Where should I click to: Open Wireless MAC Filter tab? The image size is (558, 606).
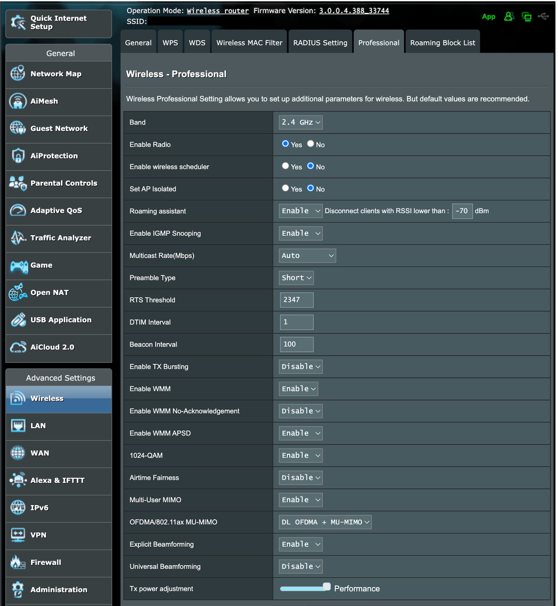pyautogui.click(x=249, y=42)
